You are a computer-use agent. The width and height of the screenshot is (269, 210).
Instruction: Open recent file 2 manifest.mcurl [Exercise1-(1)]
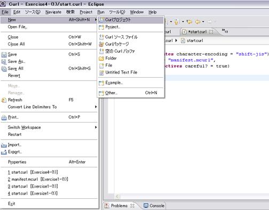pyautogui.click(x=49, y=180)
